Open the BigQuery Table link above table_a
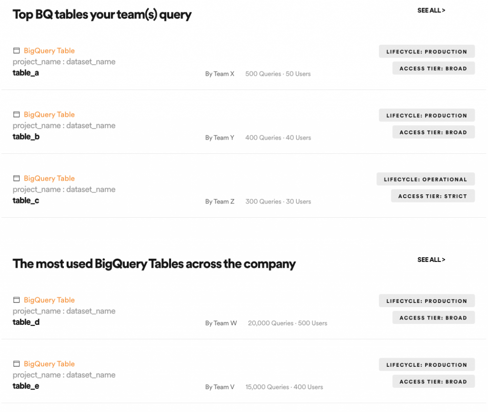Viewport: 488px width, 412px height. point(49,50)
